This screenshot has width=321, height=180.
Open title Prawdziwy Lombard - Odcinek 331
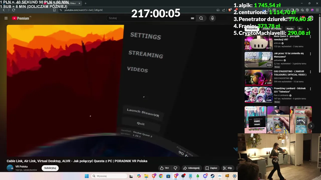tap(290, 90)
